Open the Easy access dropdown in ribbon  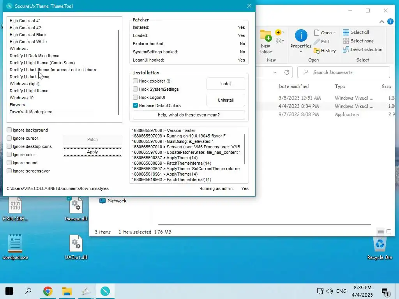tap(280, 40)
